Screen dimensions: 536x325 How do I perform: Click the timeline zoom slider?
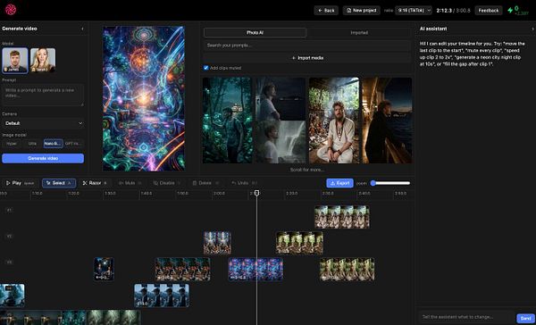point(390,183)
